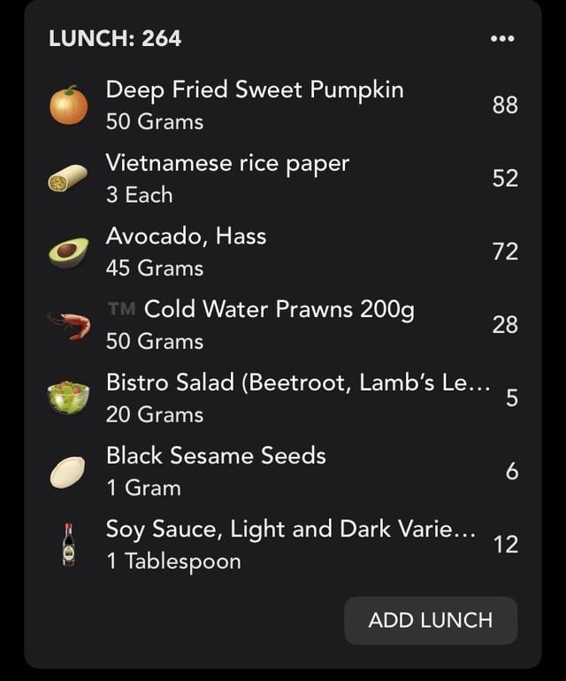
Task: Open the Deep Fried Sweet Pumpkin entry
Action: pyautogui.click(x=283, y=105)
